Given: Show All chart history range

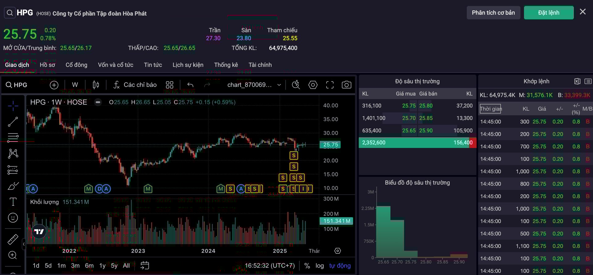Looking at the screenshot, I should pyautogui.click(x=126, y=265).
